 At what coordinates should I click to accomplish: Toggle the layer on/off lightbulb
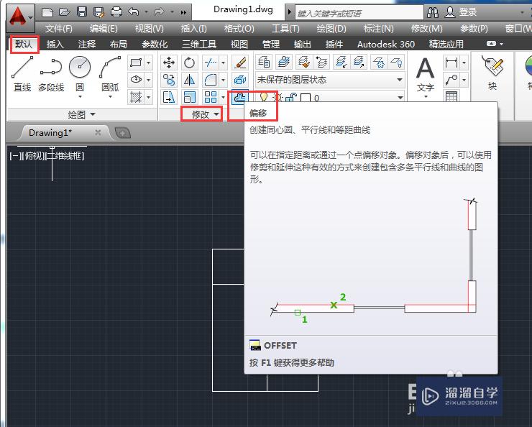click(264, 98)
